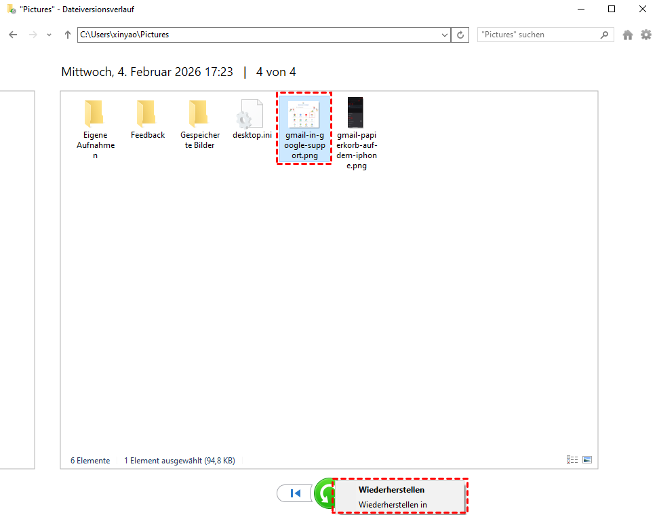Open the settings gear menu
The image size is (657, 515).
(645, 35)
